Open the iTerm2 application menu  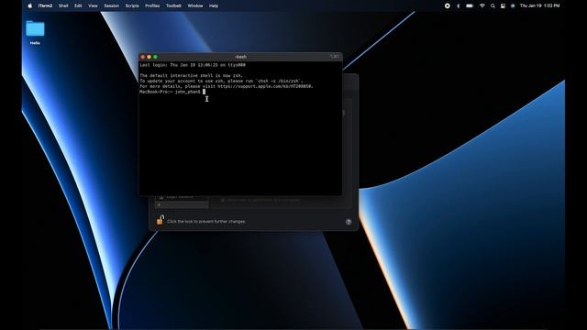click(45, 5)
